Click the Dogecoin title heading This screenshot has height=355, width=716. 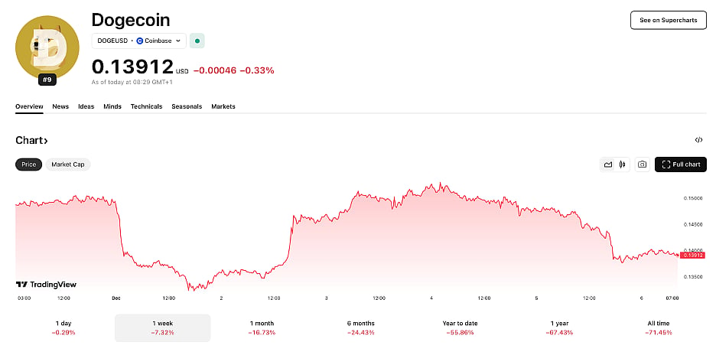click(131, 20)
